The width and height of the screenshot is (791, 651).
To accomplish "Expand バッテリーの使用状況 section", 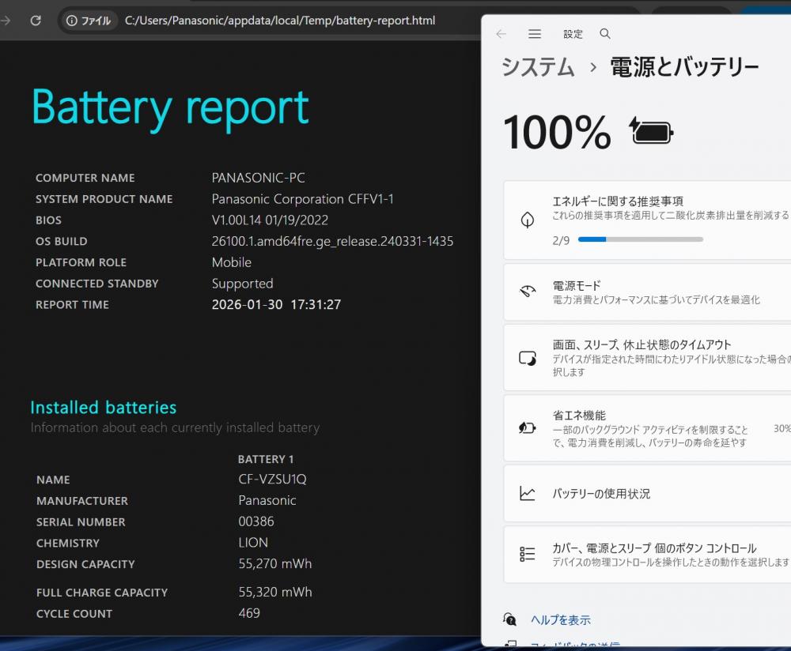I will (647, 493).
